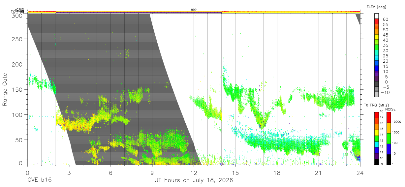Select the black segment of TX FRQ bar
The height and width of the screenshot is (187, 405).
click(x=377, y=162)
